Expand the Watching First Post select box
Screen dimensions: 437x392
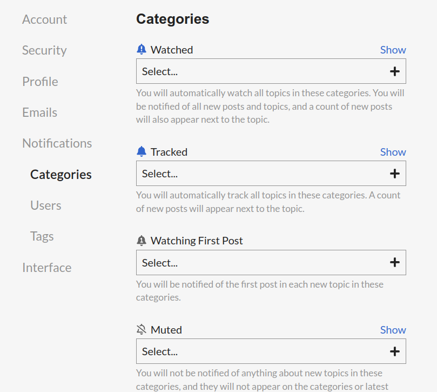[x=271, y=263]
